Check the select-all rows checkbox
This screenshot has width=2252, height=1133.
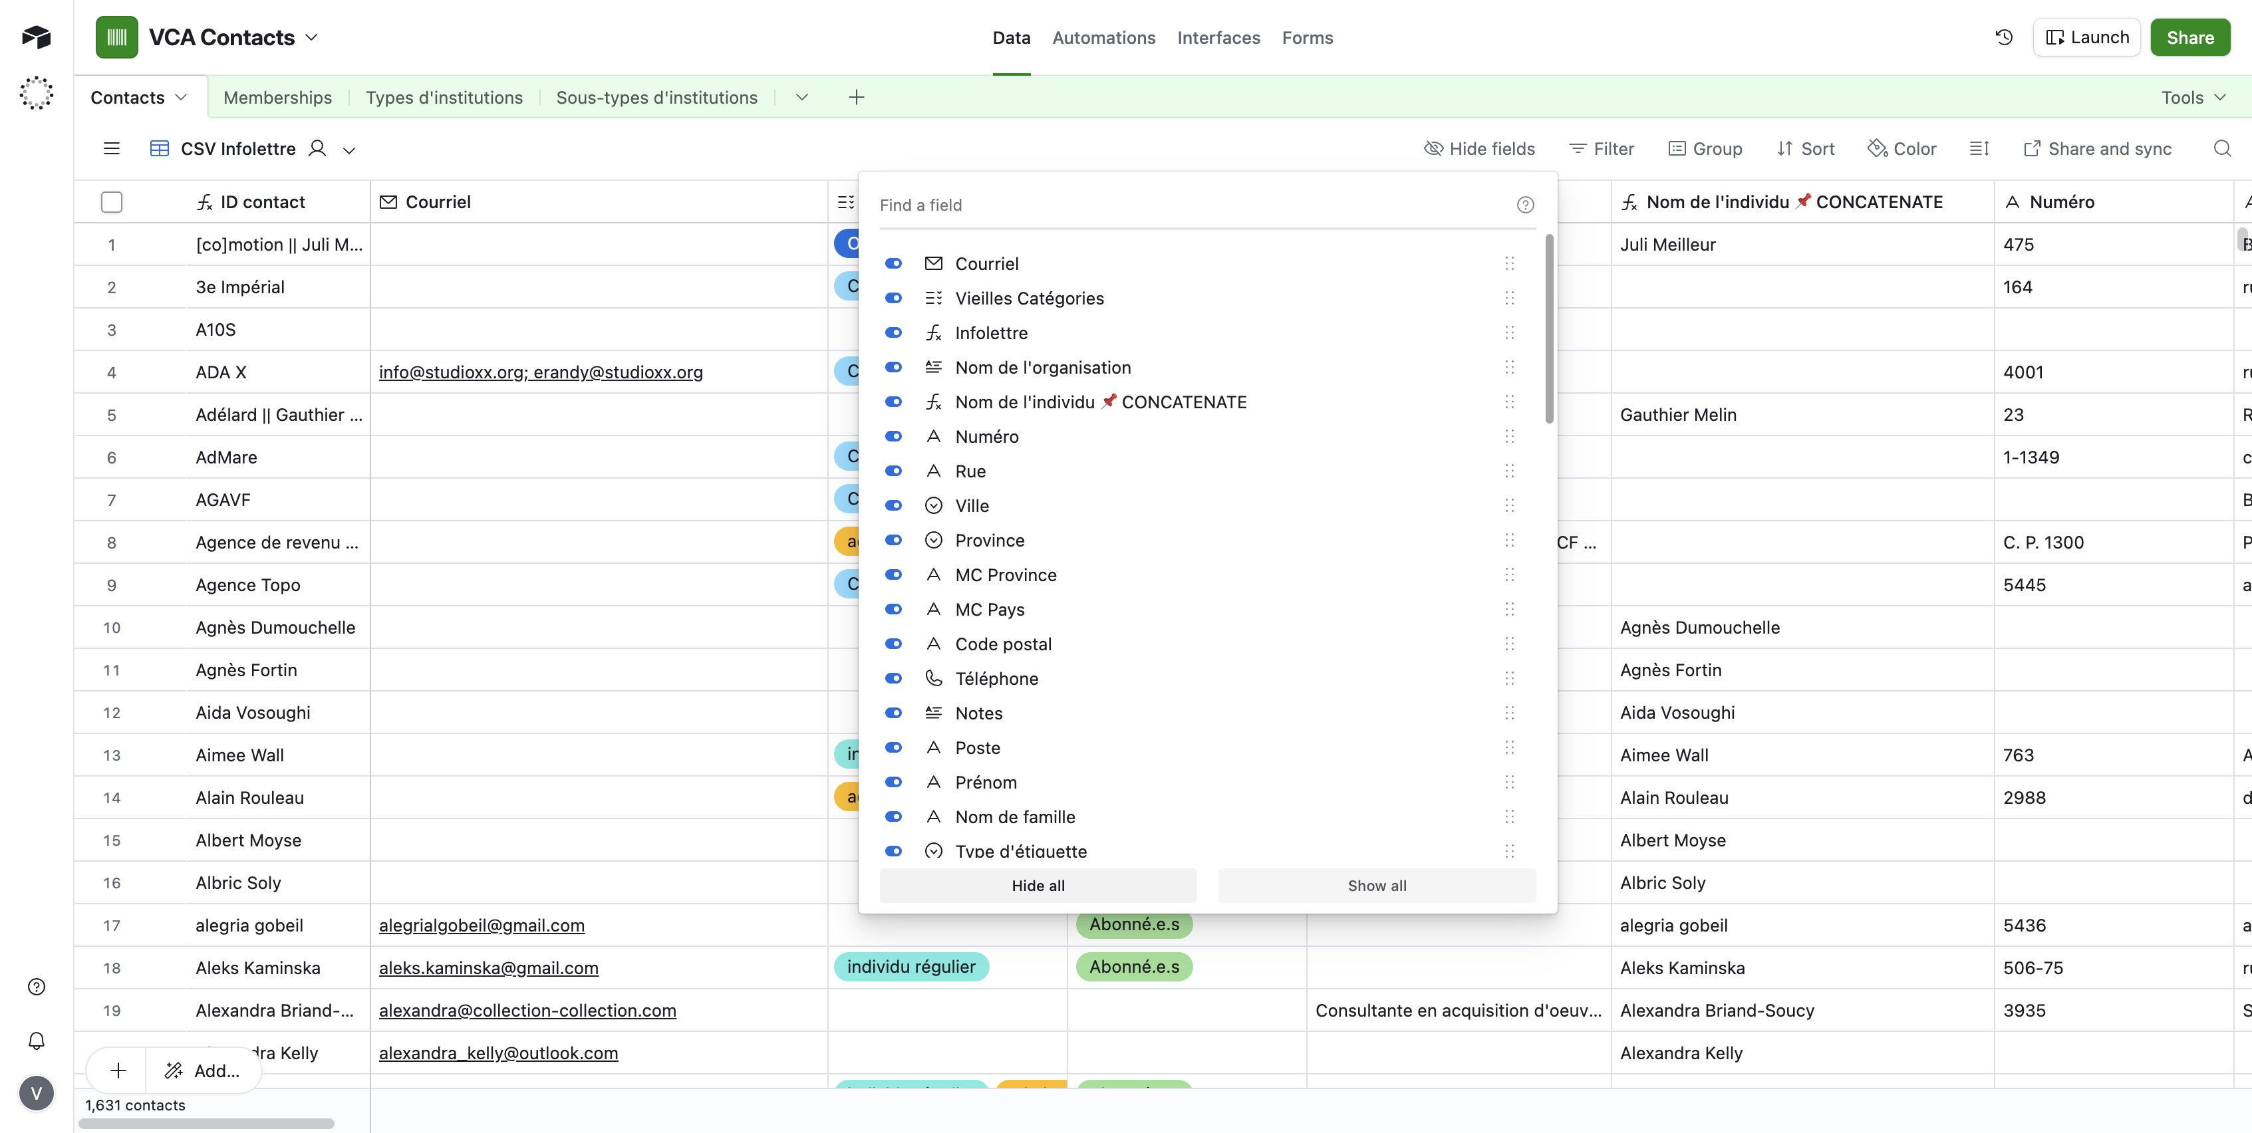point(112,202)
